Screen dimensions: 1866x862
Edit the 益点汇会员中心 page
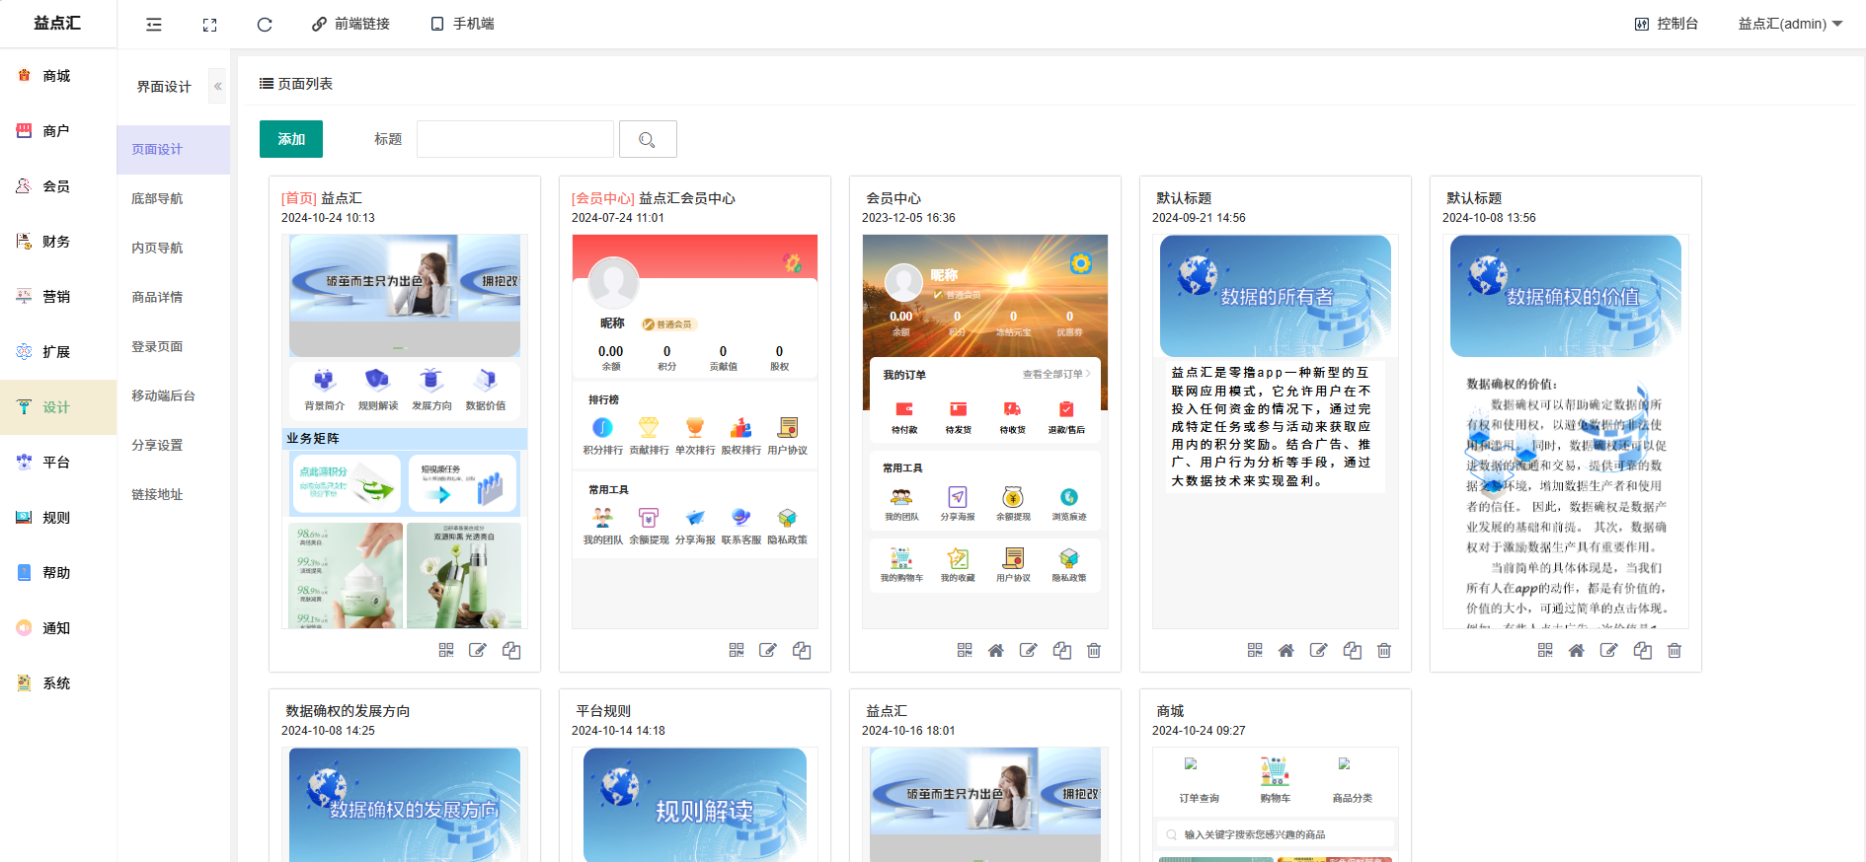768,650
